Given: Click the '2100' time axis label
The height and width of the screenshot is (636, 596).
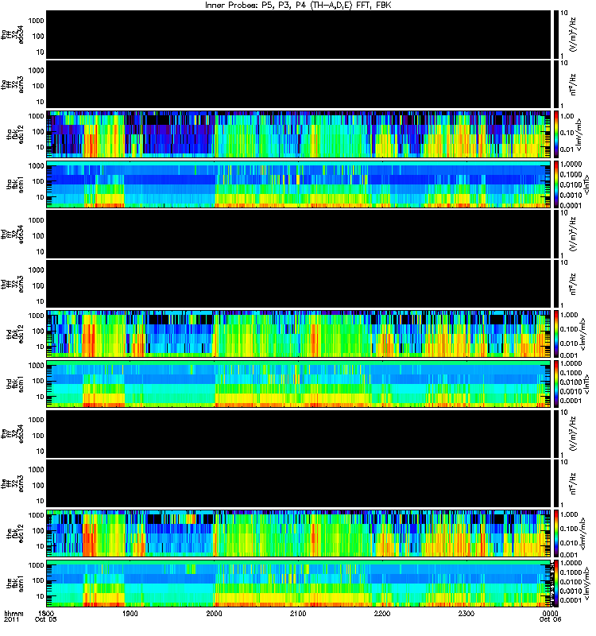Looking at the screenshot, I should point(298,613).
